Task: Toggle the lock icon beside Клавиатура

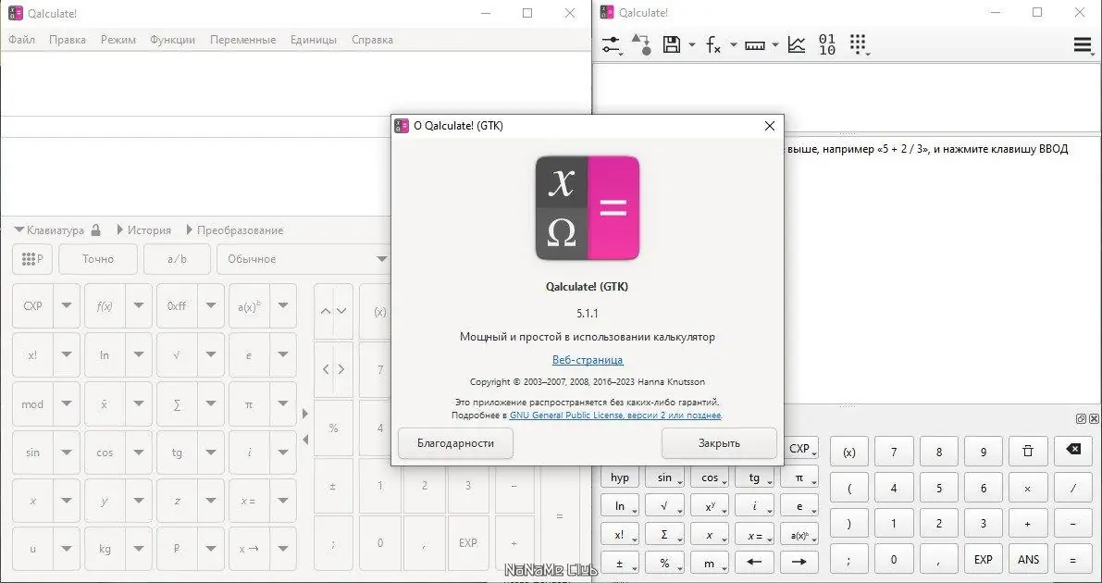Action: coord(95,230)
